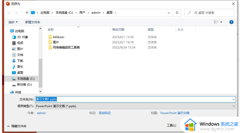Click the view layout icon
This screenshot has height=133, width=240.
coord(216,22)
